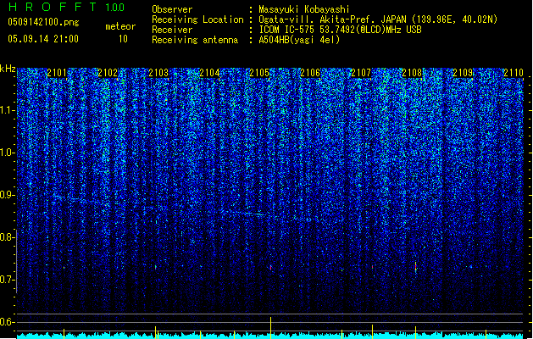Image resolution: width=533 pixels, height=339 pixels.
Task: Click the 0.9 frequency axis label
Action: (7, 195)
